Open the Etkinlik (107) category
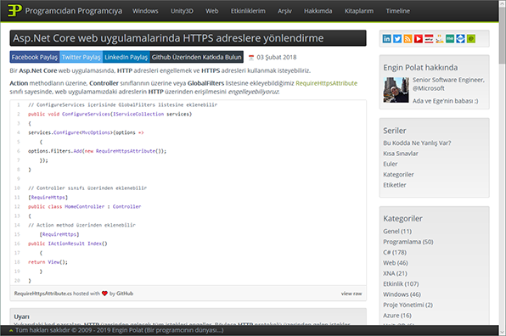Image resolution: width=506 pixels, height=336 pixels. coord(401,283)
